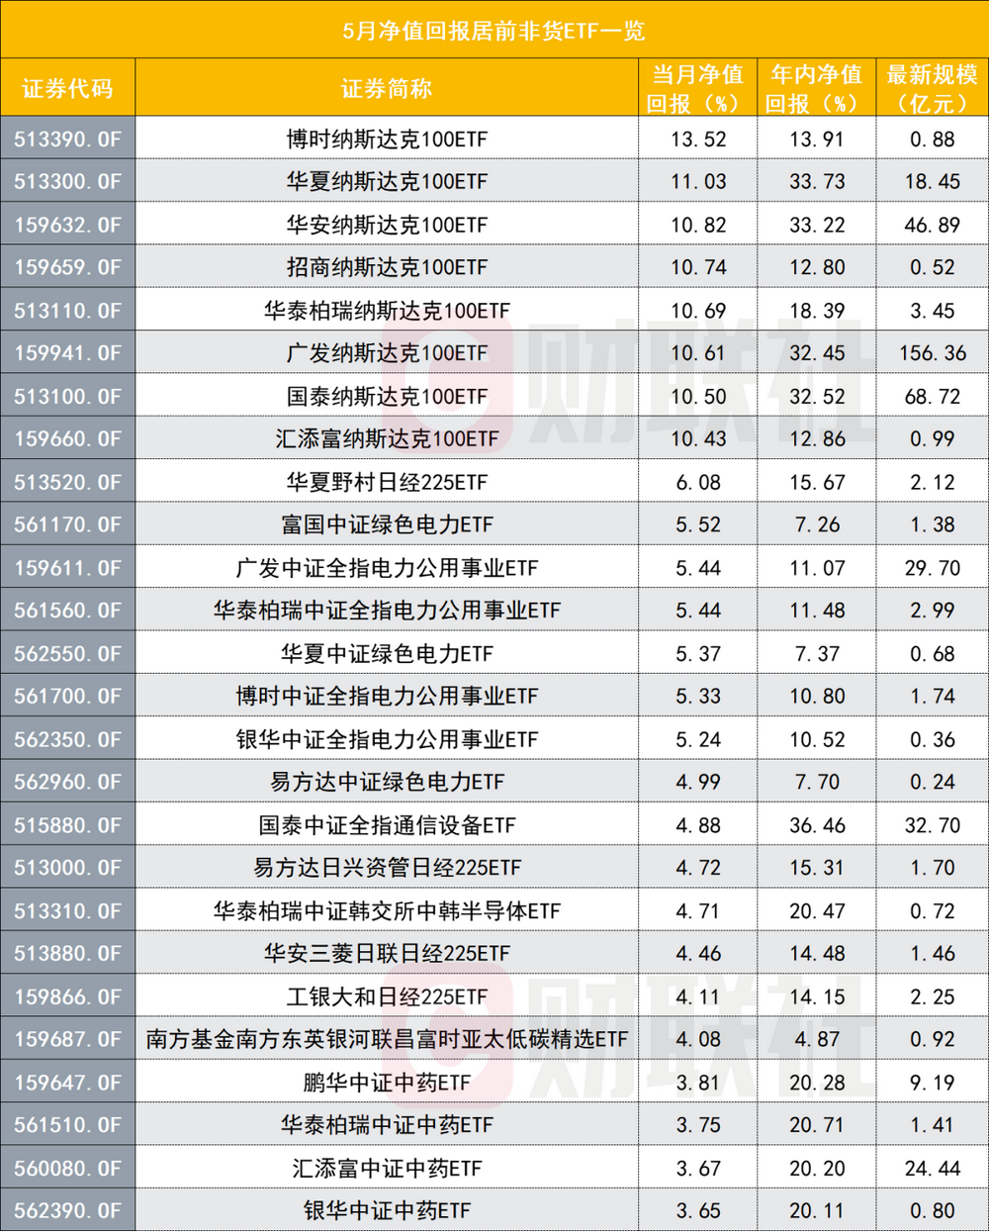Click the fund size value 46.89
Screen dimensions: 989x1232
click(x=932, y=226)
